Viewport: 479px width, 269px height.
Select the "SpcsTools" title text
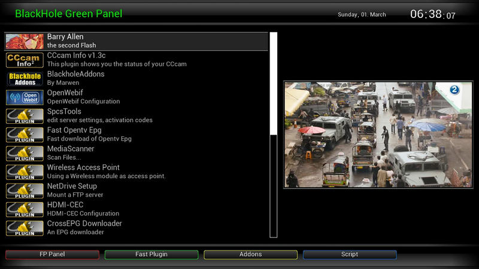64,111
